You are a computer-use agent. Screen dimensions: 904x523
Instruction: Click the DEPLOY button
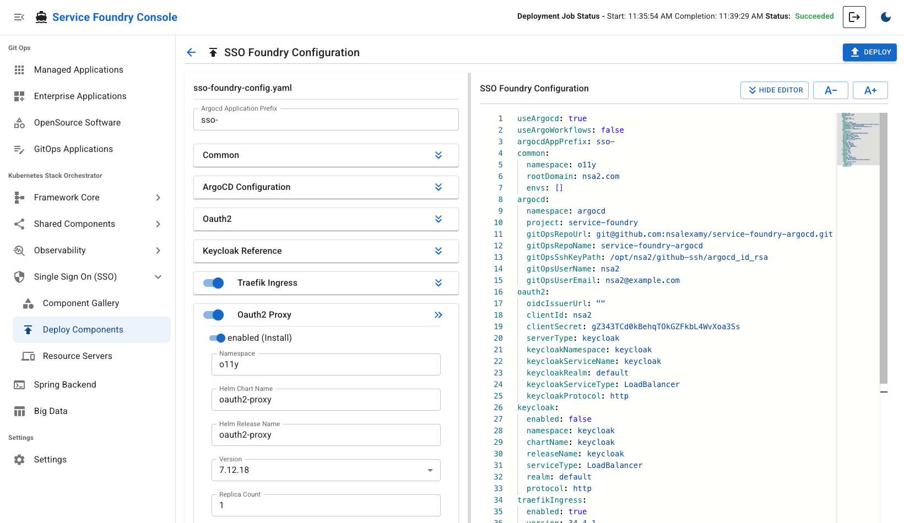870,52
